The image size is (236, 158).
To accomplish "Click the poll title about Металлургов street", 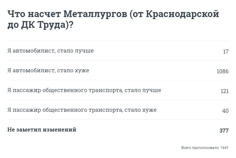I will (113, 19).
